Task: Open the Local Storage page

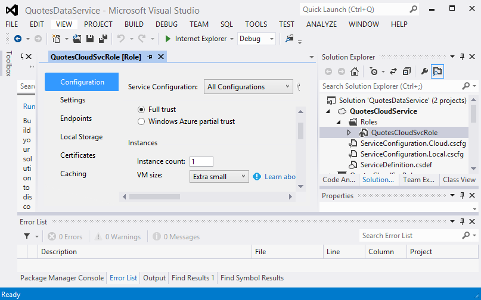Action: [81, 137]
